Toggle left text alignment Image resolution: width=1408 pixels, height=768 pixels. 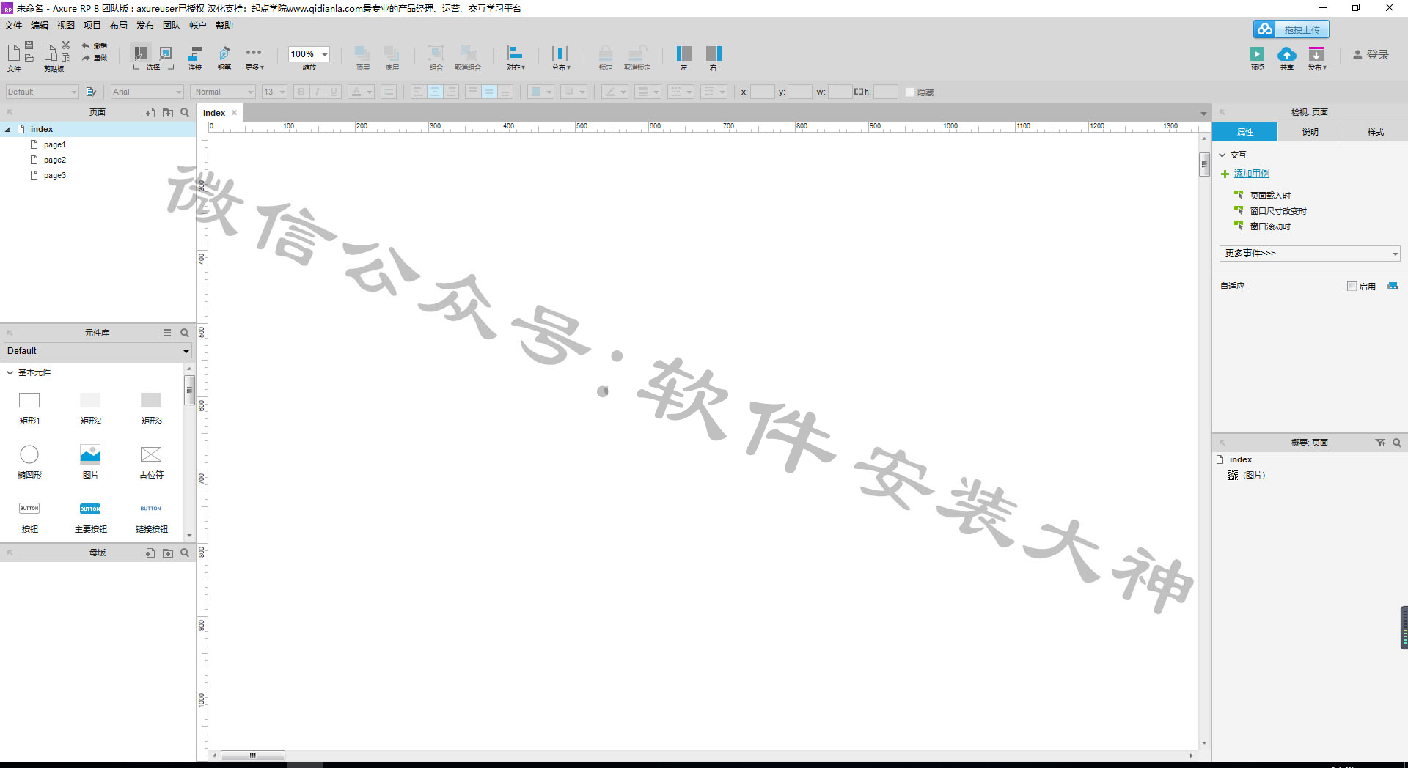(418, 92)
